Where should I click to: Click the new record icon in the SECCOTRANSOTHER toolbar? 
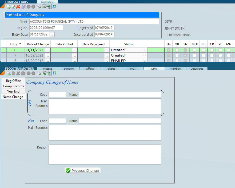click(x=9, y=73)
